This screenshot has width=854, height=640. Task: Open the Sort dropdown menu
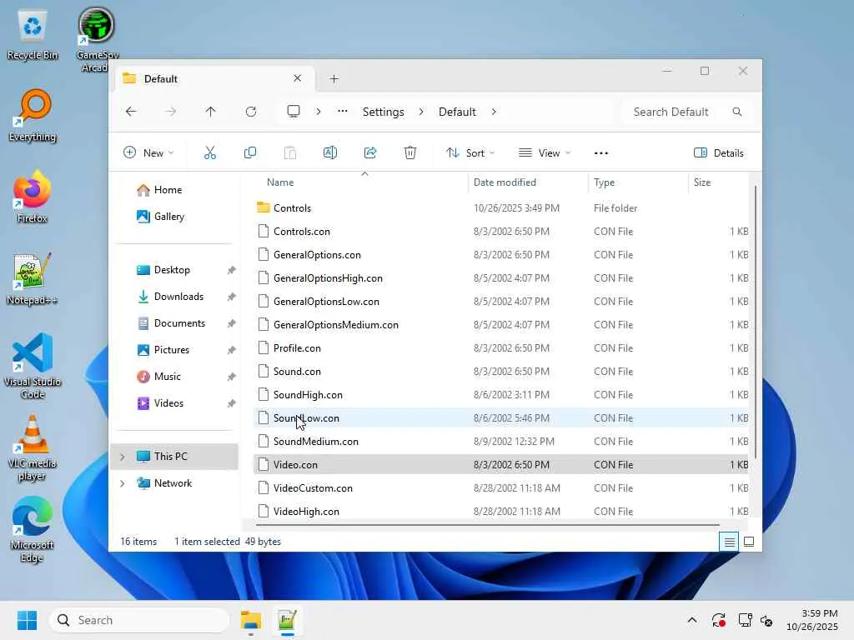(470, 153)
